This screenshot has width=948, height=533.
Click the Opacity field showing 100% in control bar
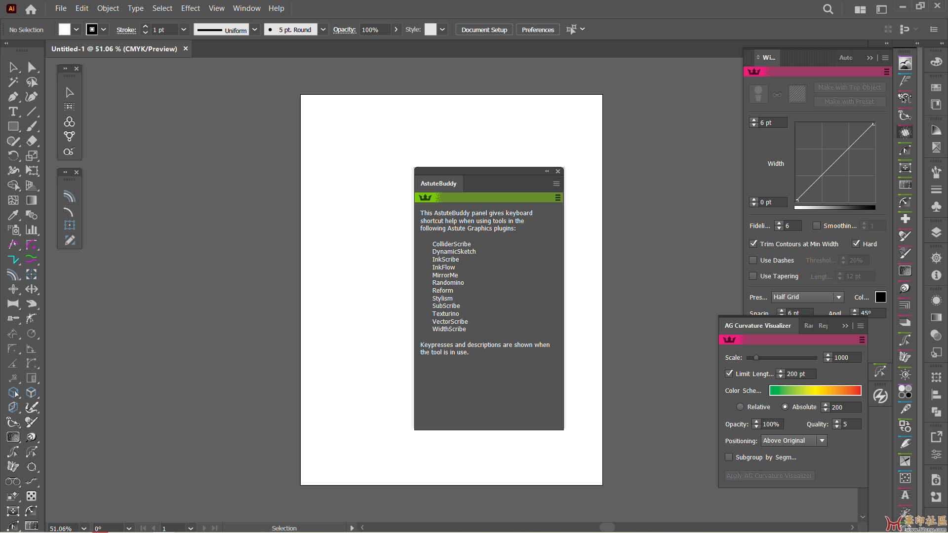pyautogui.click(x=375, y=30)
